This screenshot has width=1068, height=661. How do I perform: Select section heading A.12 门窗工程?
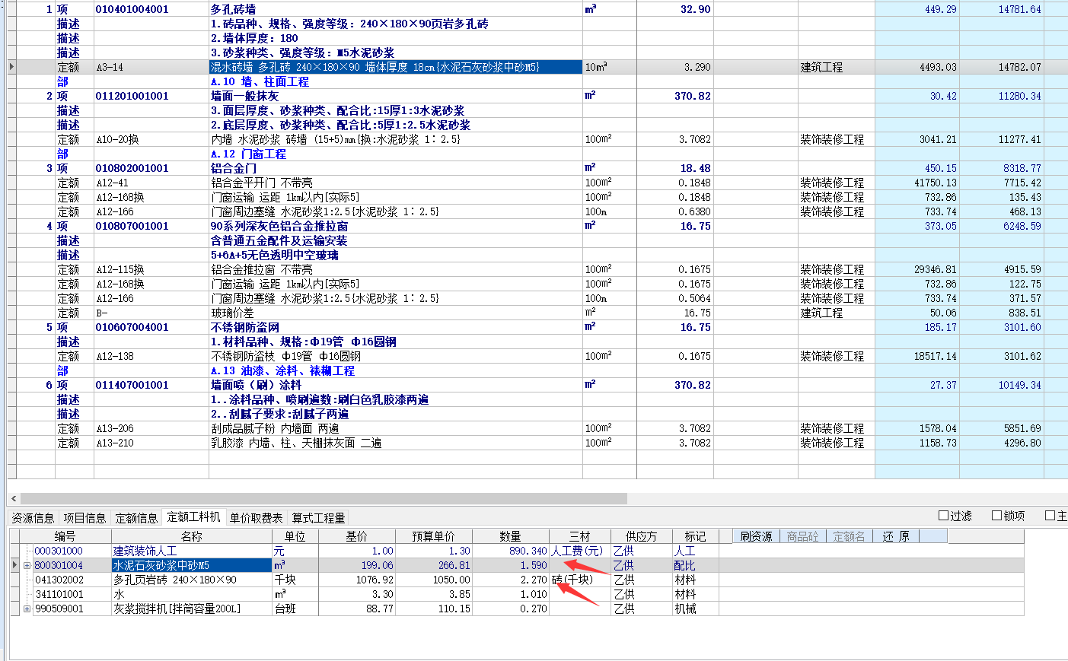(248, 154)
